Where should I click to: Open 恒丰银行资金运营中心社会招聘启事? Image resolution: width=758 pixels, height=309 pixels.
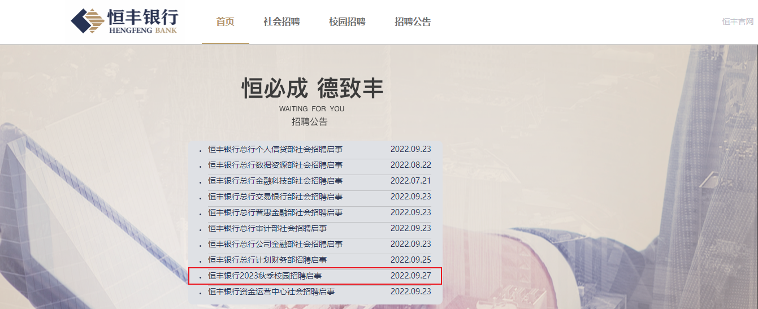[271, 291]
